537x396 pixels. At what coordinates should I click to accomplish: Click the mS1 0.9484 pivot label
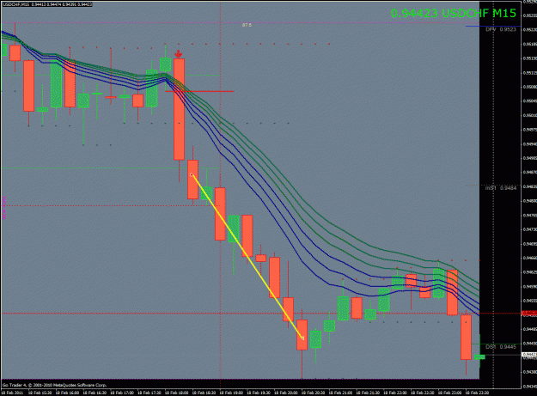click(501, 188)
